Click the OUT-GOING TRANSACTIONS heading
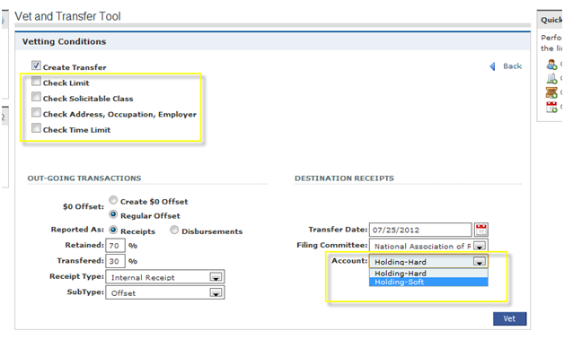 point(84,178)
